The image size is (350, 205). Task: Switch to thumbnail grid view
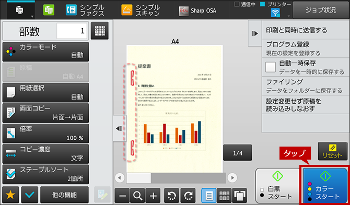(224, 196)
